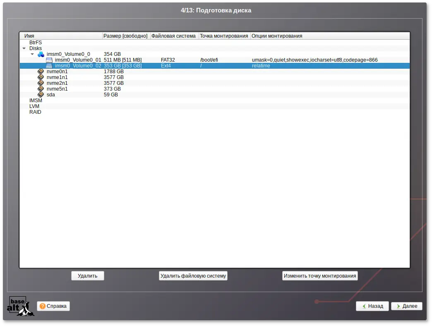Click the Удалить button

coord(88,276)
